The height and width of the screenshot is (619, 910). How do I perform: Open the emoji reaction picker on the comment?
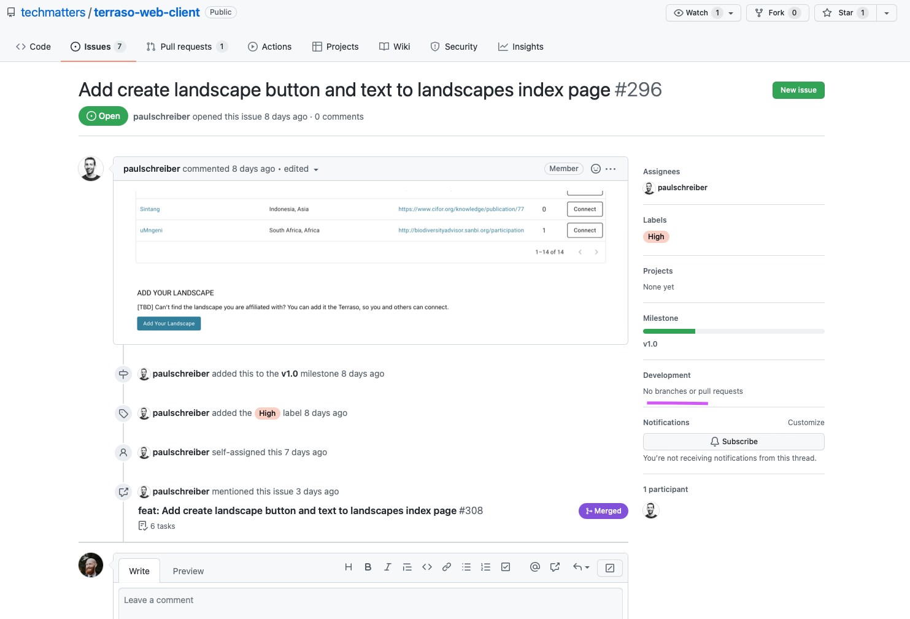click(595, 169)
